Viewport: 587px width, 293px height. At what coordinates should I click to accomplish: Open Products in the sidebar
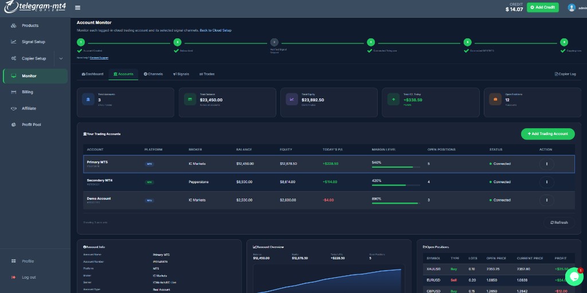click(30, 25)
